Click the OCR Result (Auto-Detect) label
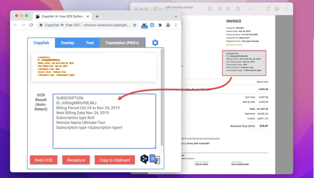314x178 pixels. (x=41, y=102)
